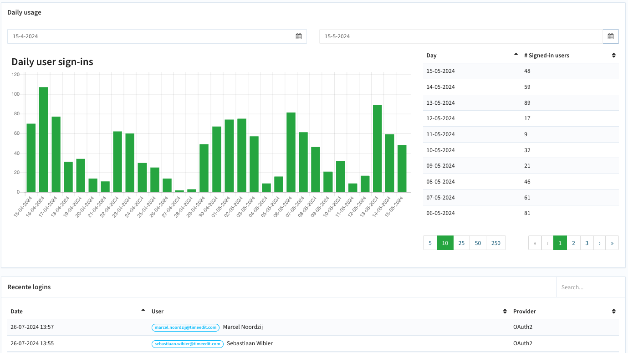Click table row 06-05-2024
The image size is (628, 353).
coord(521,213)
